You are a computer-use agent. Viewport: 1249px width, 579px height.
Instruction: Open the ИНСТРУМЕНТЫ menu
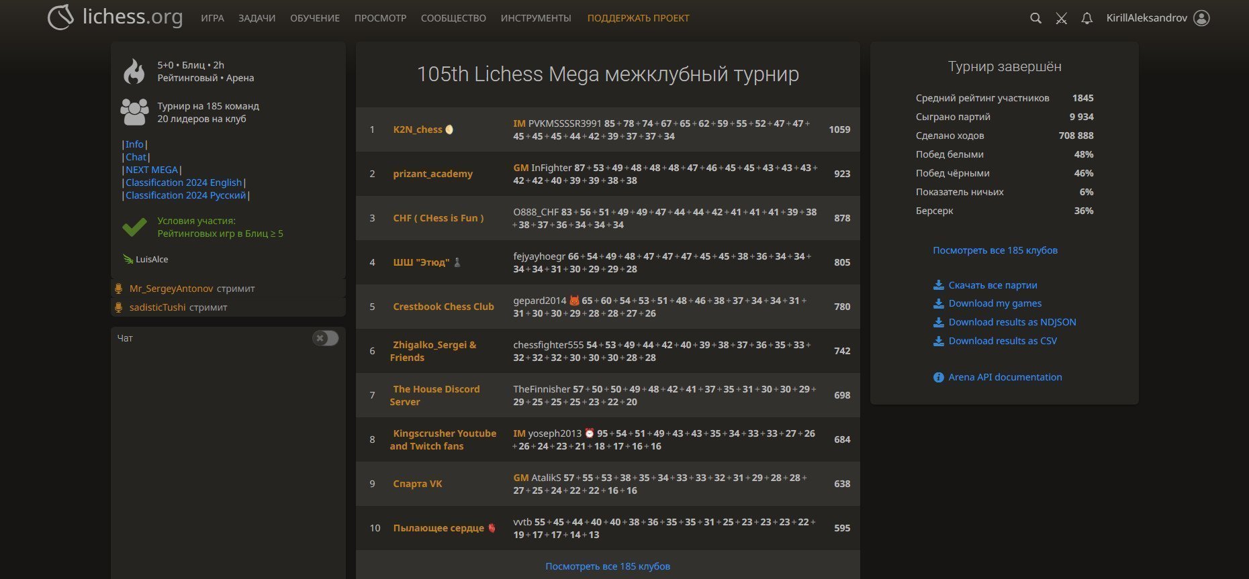(x=536, y=18)
